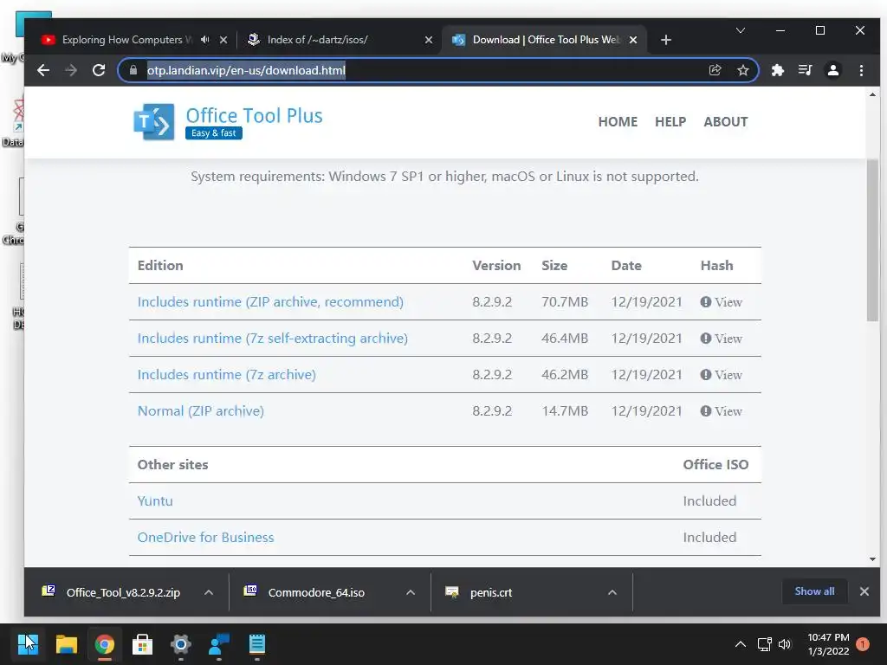
Task: View site security lock info
Action: pyautogui.click(x=133, y=70)
